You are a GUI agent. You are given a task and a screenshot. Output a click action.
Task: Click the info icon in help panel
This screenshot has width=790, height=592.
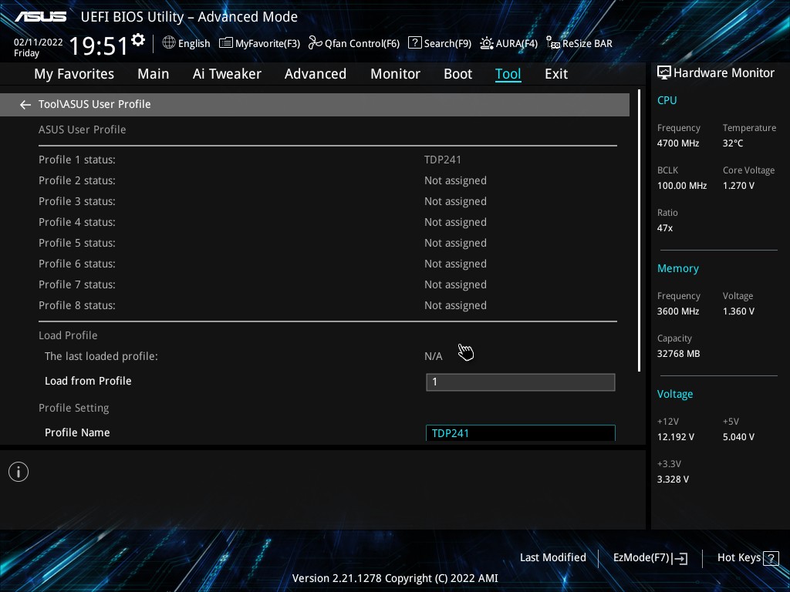click(19, 472)
